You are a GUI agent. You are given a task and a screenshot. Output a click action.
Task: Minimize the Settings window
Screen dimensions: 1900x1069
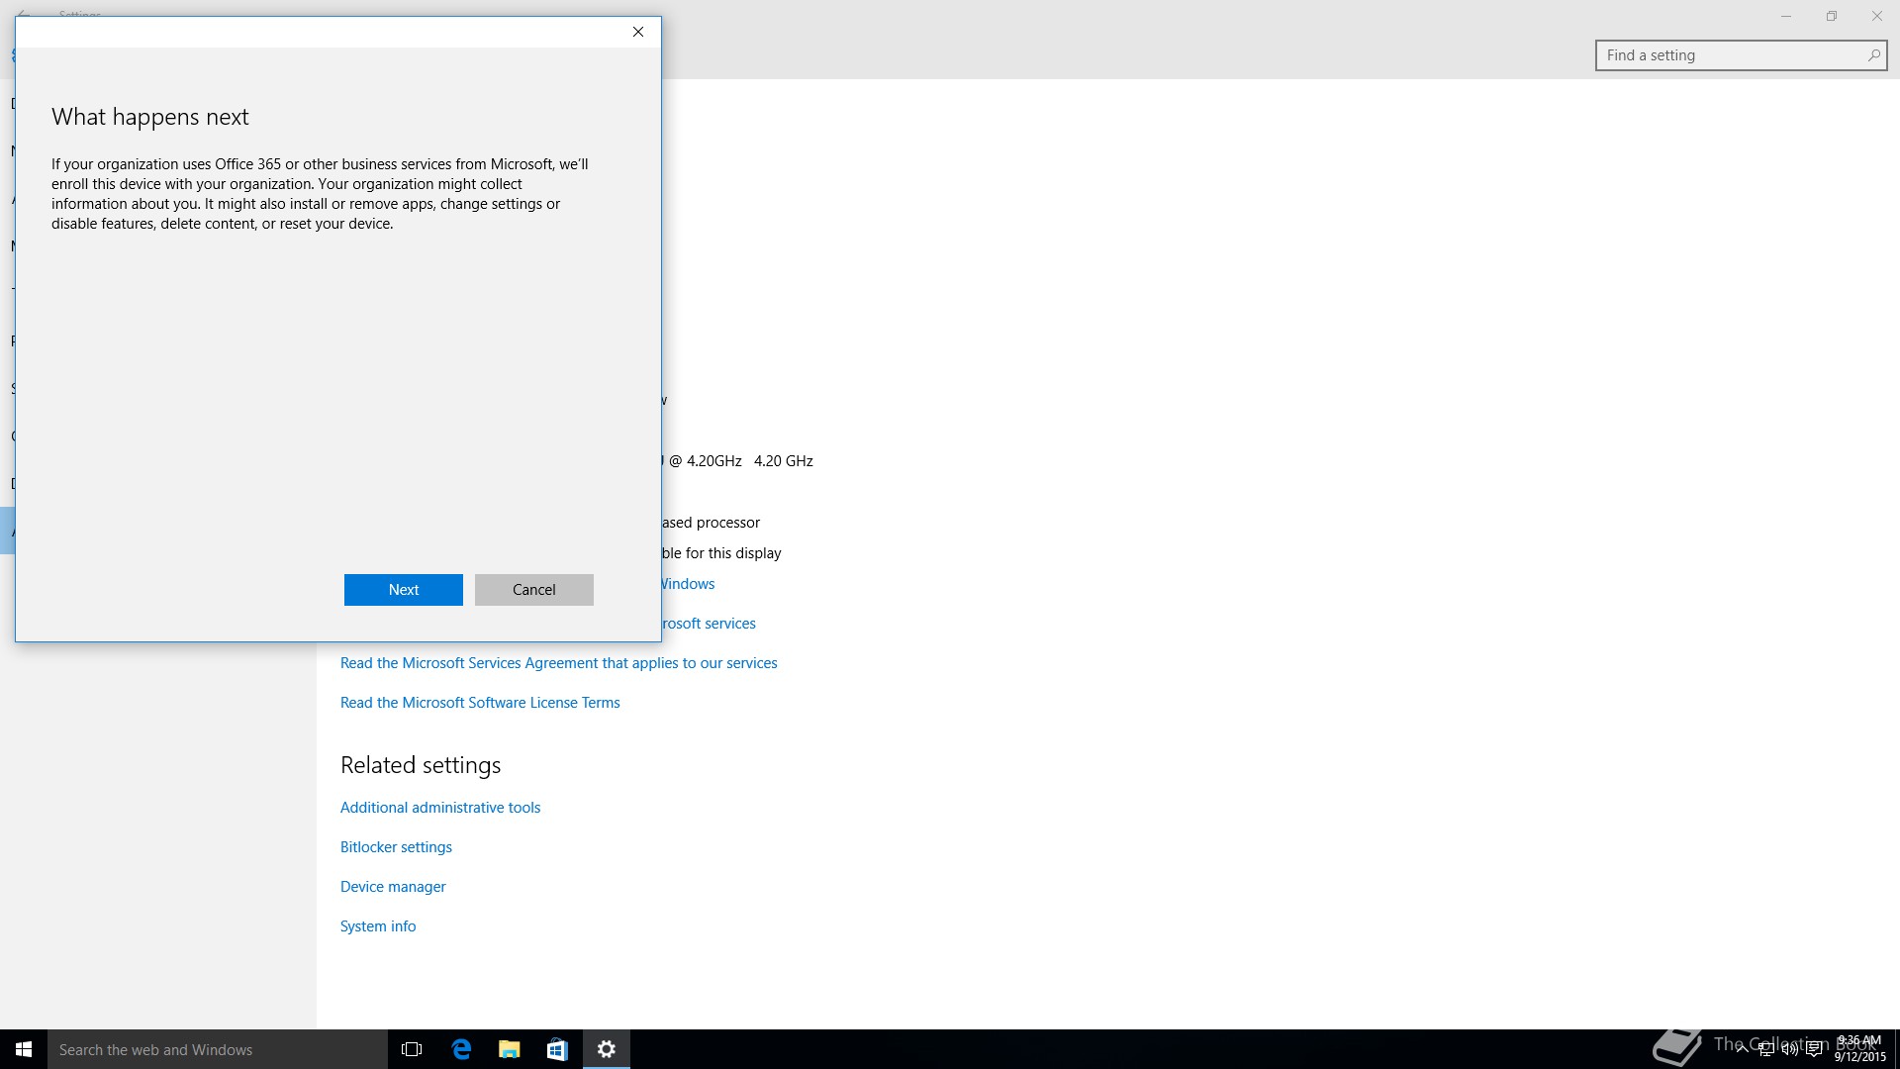pos(1786,16)
